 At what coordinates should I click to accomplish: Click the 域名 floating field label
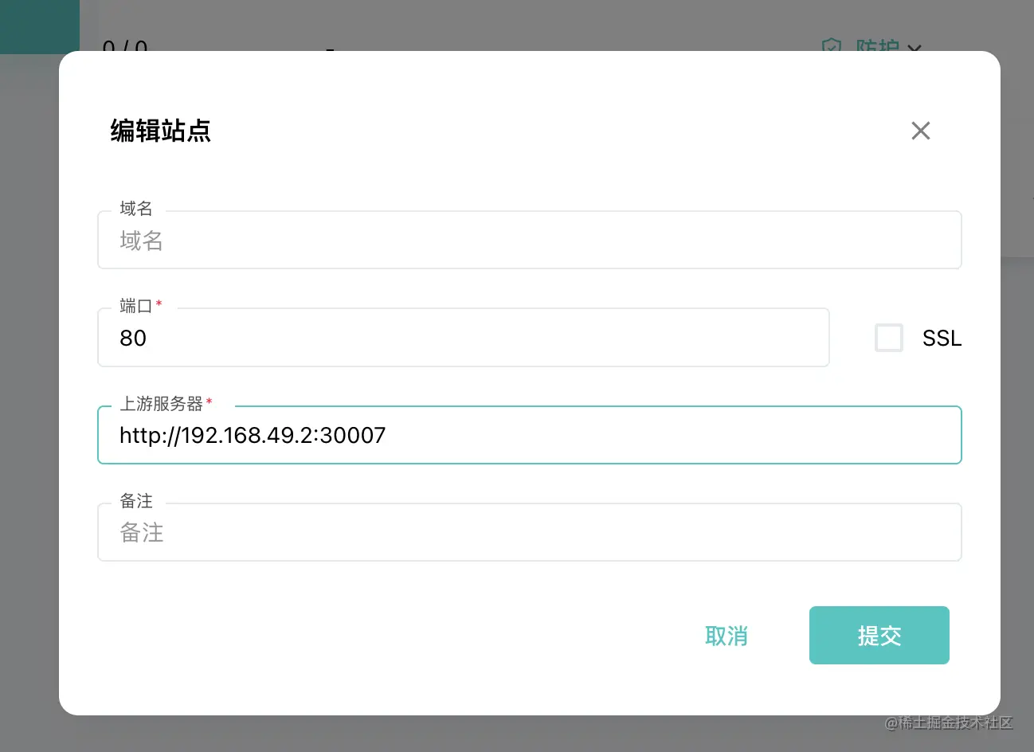tap(135, 209)
